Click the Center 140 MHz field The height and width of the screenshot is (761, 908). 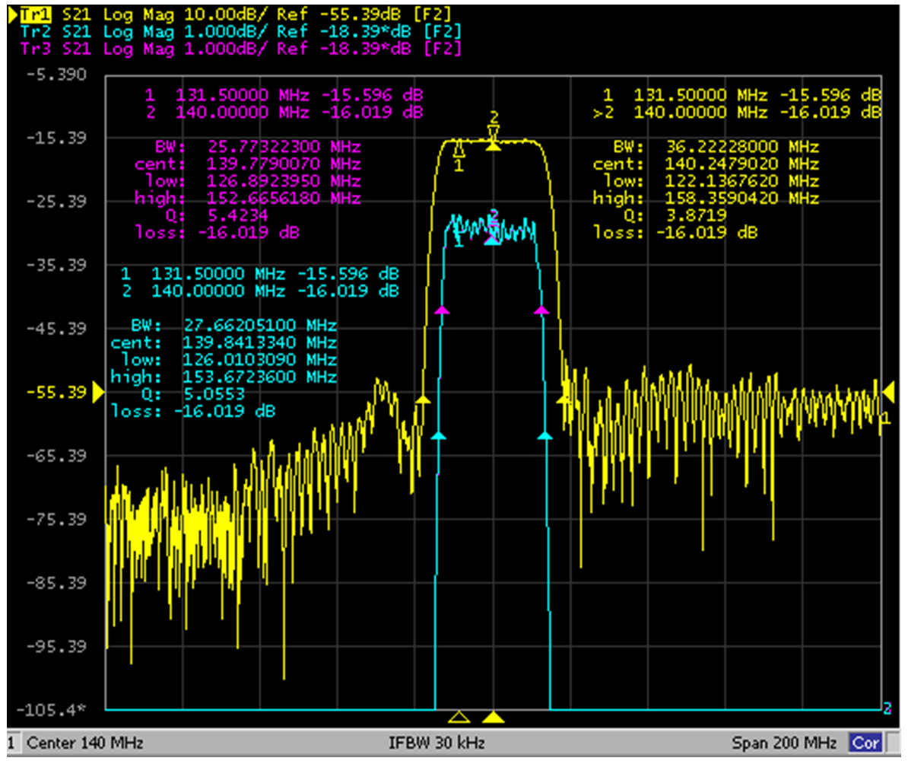tap(85, 743)
